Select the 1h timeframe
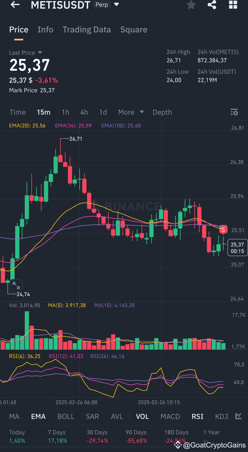 coord(65,112)
